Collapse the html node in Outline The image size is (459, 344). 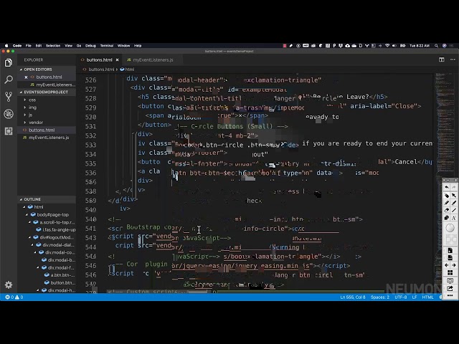coord(24,207)
